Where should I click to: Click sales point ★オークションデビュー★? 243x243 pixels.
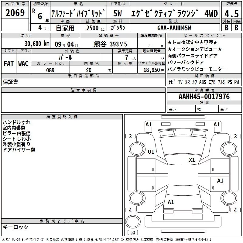pyautogui.click(x=195, y=49)
